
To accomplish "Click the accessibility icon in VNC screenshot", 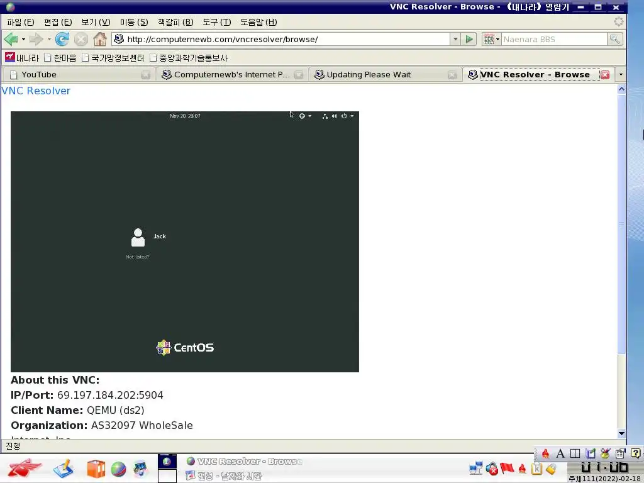I will [x=302, y=116].
